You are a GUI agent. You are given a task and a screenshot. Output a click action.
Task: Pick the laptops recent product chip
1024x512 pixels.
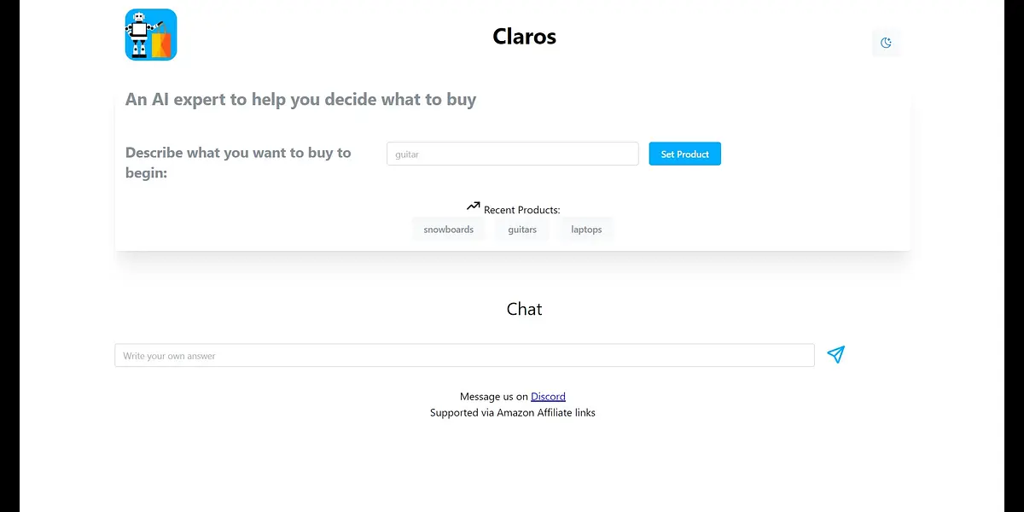click(586, 230)
